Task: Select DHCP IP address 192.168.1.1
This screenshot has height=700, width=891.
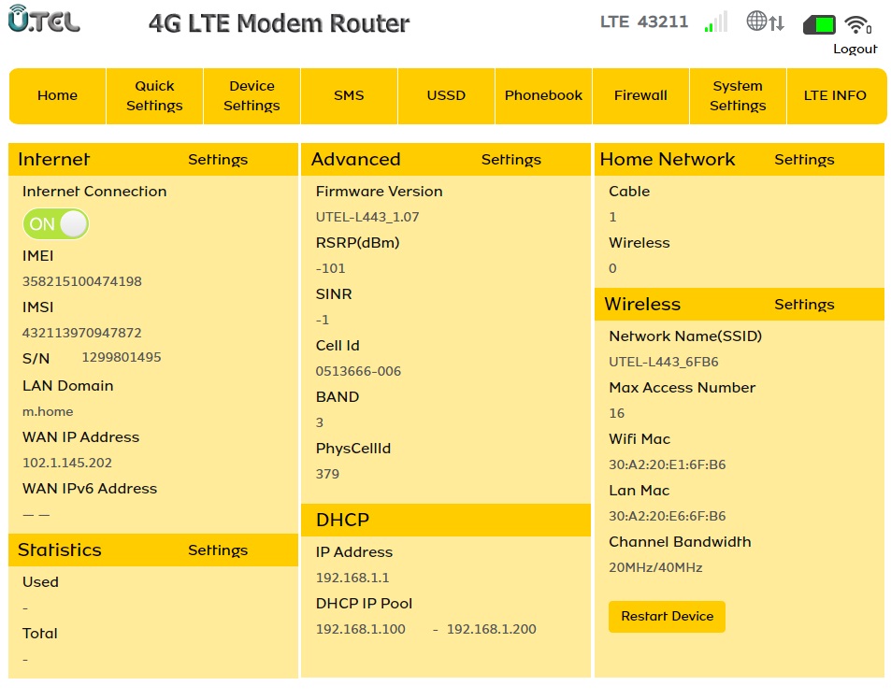Action: pyautogui.click(x=352, y=578)
